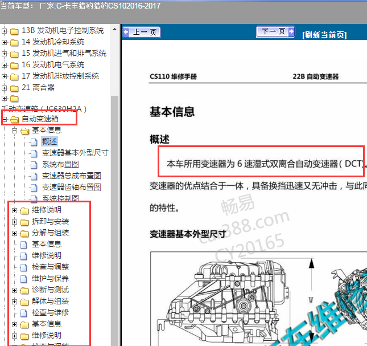This screenshot has width=367, height=346.
Task: Click page icon beside 变速器齿轴布置图
Action: [x=34, y=188]
